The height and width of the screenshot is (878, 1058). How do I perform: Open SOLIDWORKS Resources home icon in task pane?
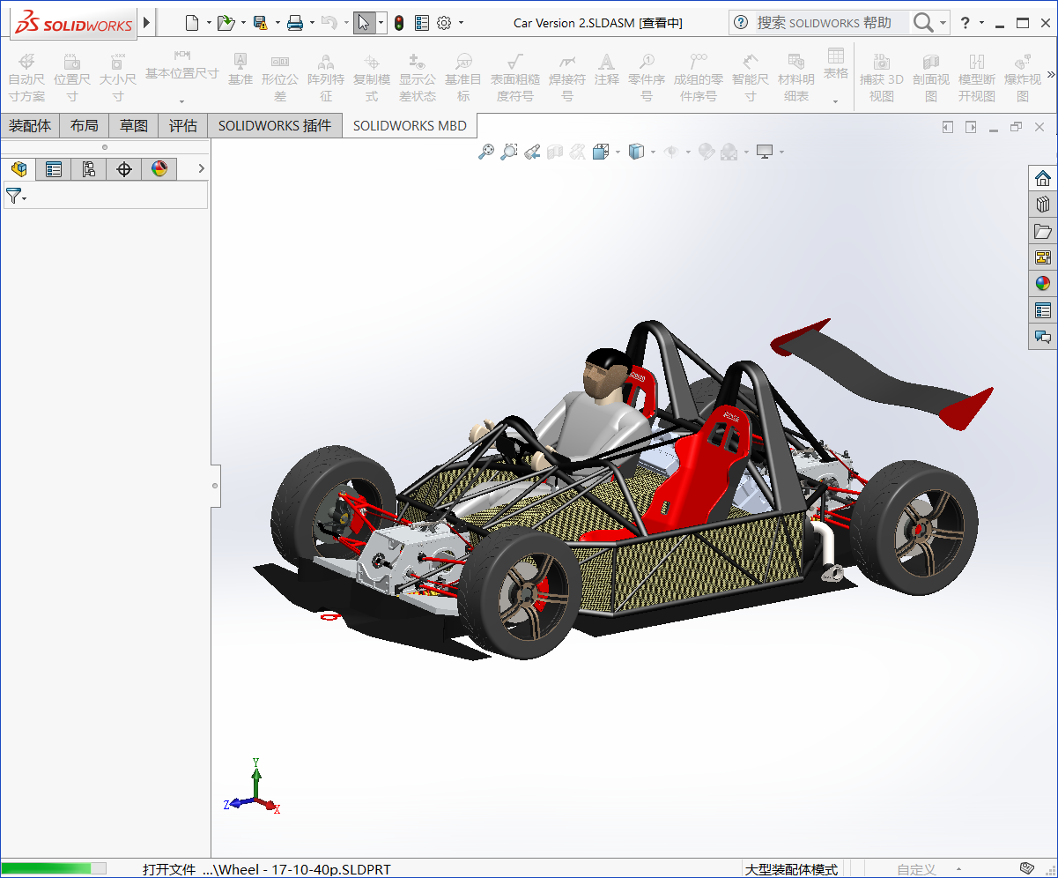click(1043, 178)
